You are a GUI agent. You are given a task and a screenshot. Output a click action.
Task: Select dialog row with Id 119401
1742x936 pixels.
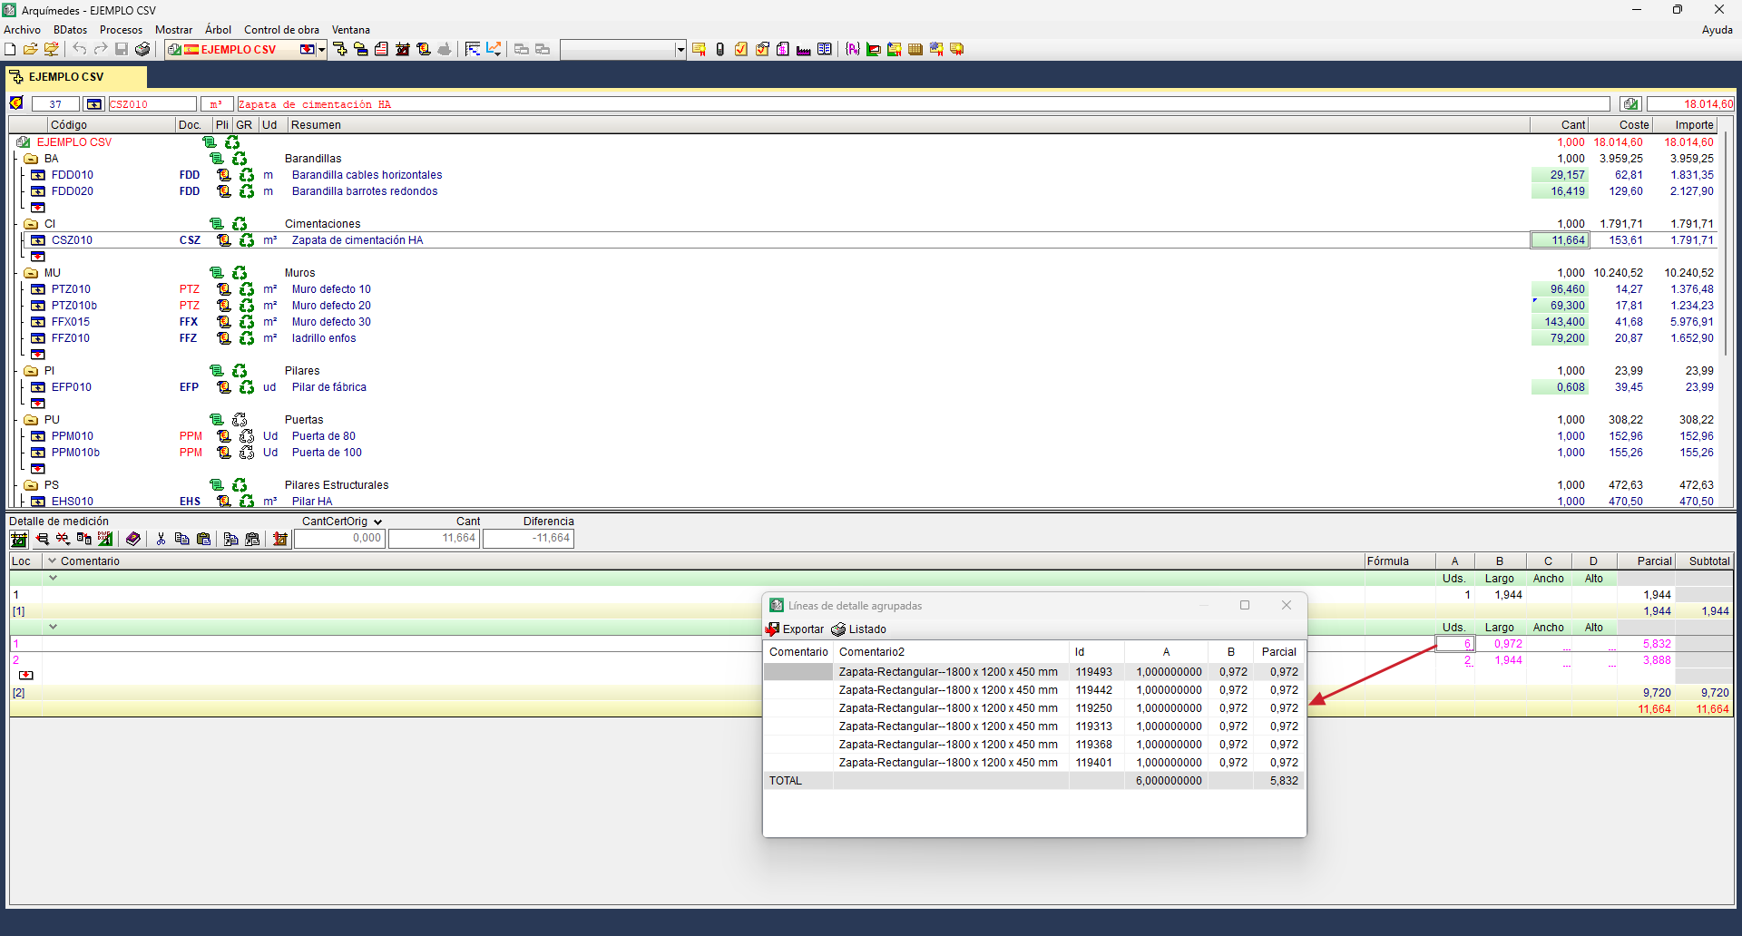[x=1033, y=763]
